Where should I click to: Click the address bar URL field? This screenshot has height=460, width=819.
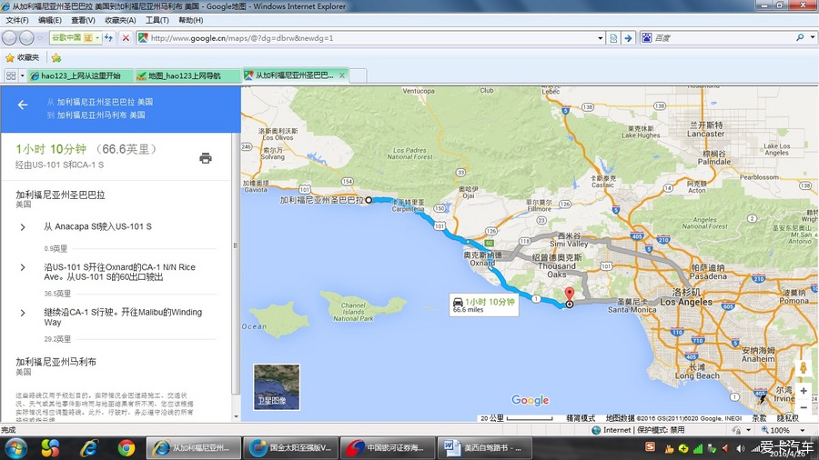coord(366,38)
